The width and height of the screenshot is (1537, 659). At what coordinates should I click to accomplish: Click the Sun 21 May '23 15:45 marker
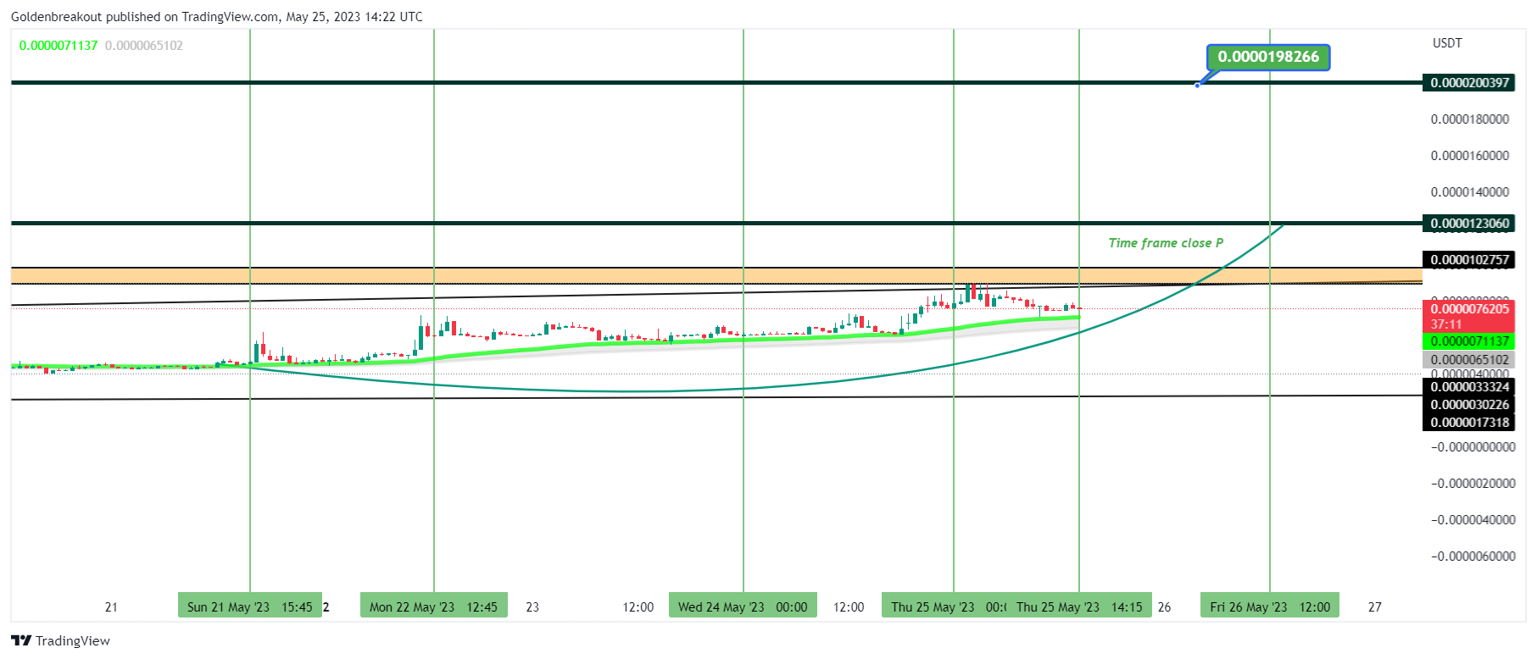tap(250, 606)
